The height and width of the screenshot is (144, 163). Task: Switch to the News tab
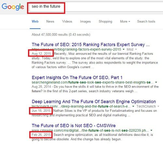pos(50,22)
